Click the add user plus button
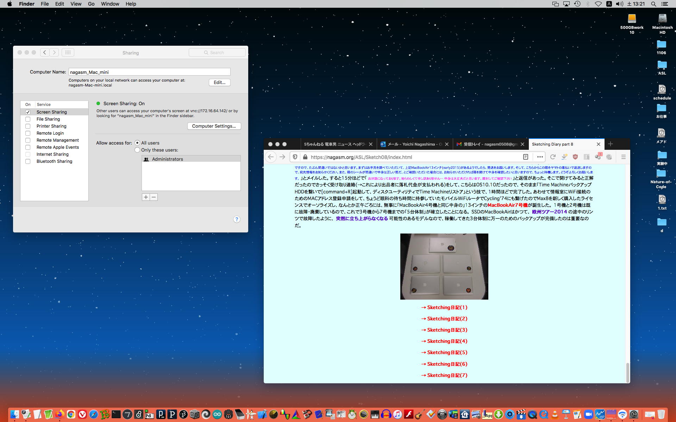676x422 pixels. tap(146, 197)
